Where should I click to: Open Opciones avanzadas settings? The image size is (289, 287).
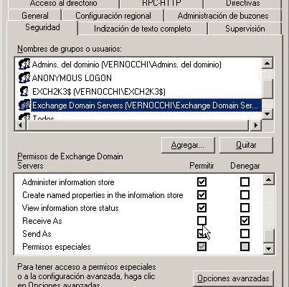click(233, 278)
